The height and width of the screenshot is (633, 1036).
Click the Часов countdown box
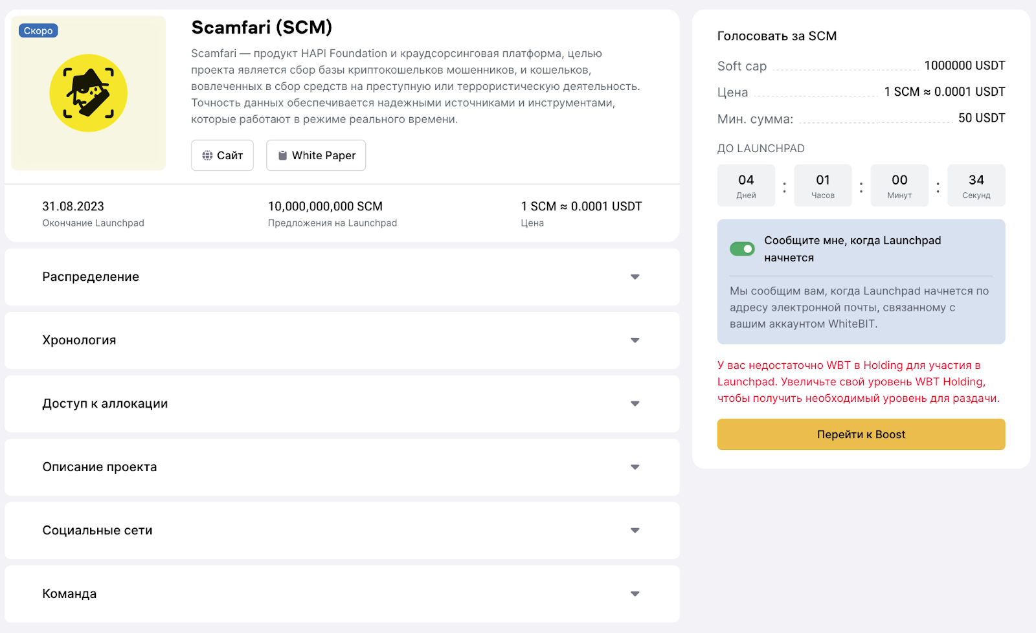(823, 186)
